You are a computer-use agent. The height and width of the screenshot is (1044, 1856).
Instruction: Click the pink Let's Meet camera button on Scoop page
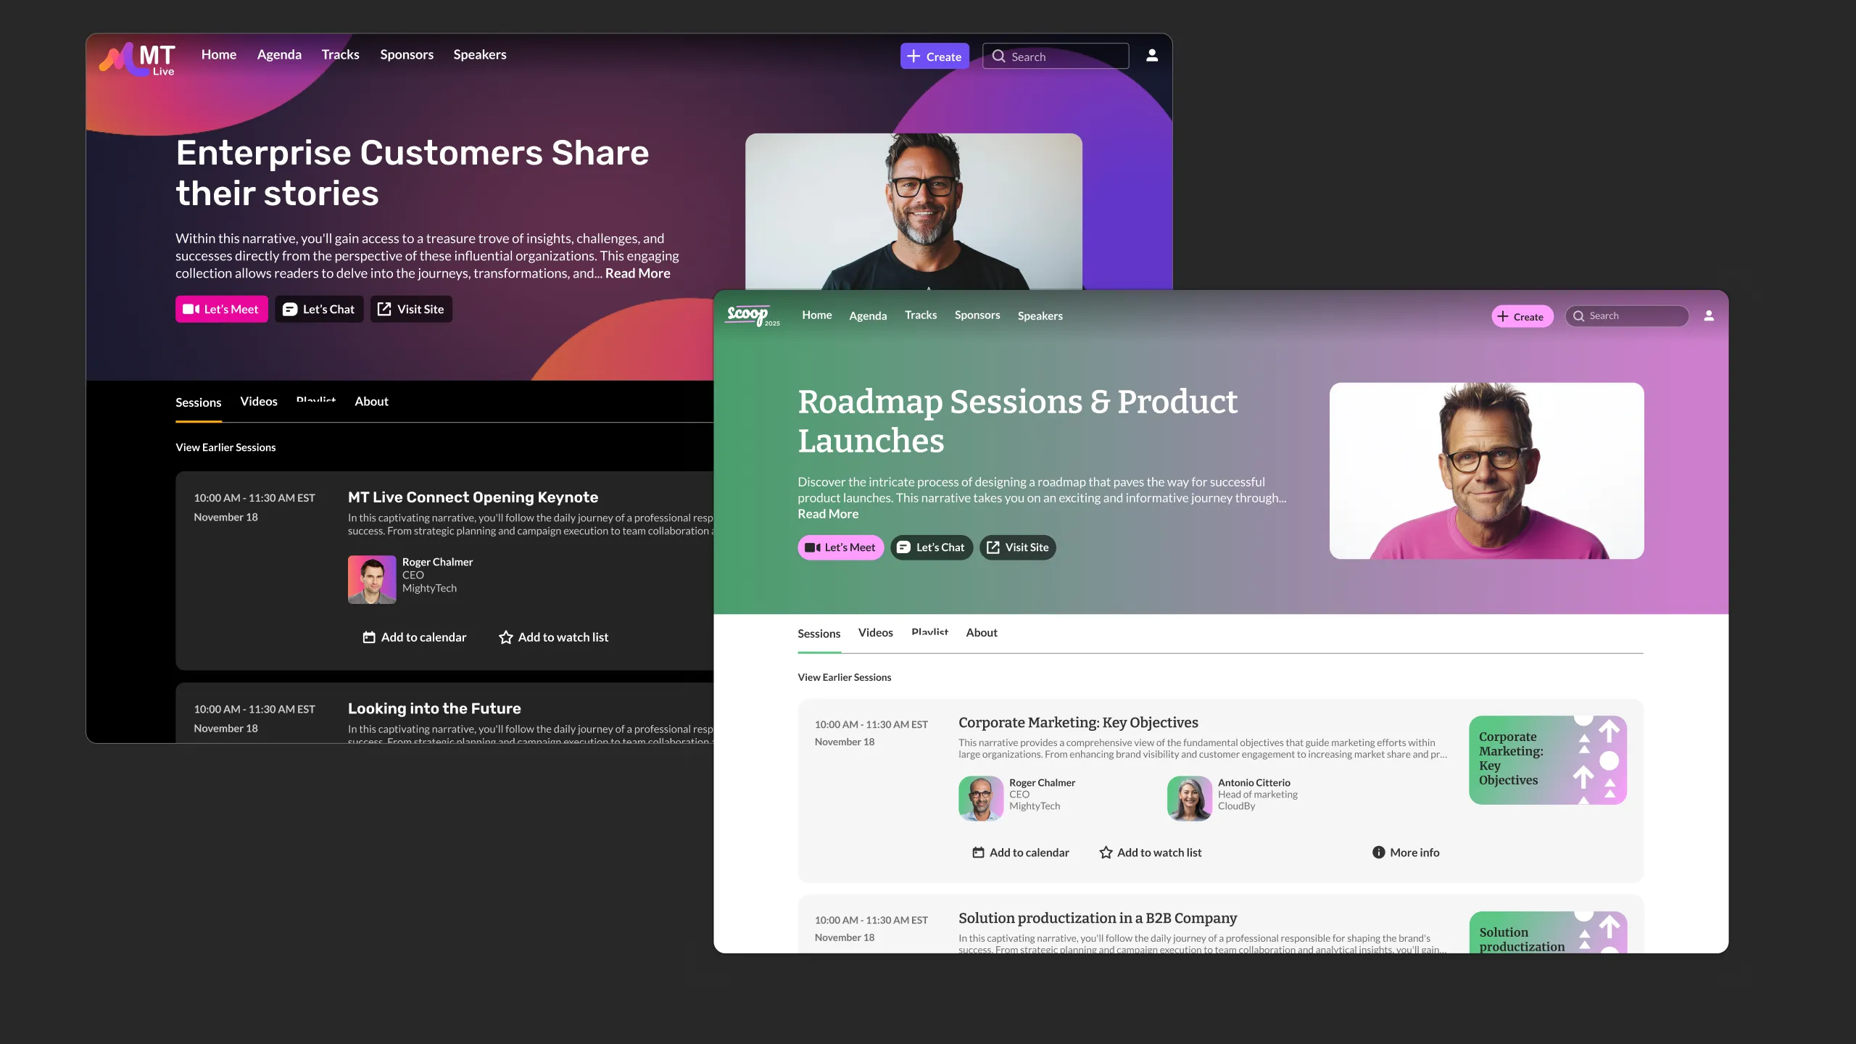point(840,547)
